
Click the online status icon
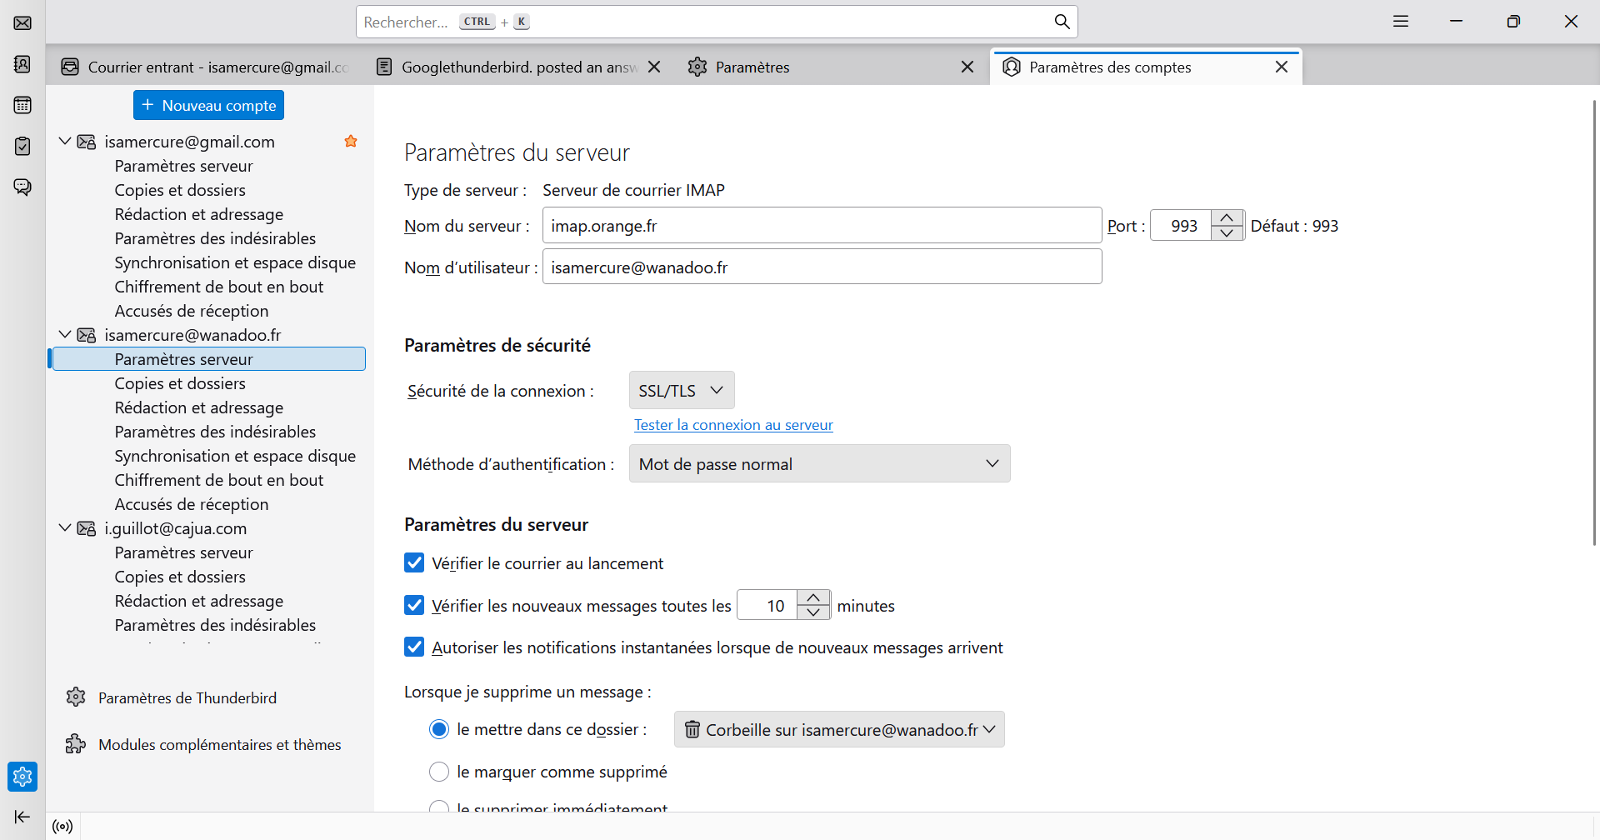pyautogui.click(x=62, y=827)
